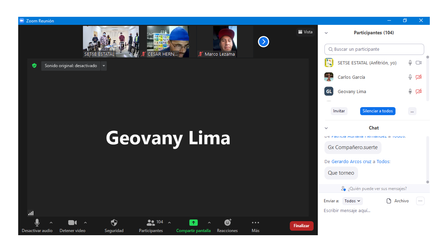Stop video with the camera icon
The width and height of the screenshot is (448, 252).
[72, 223]
